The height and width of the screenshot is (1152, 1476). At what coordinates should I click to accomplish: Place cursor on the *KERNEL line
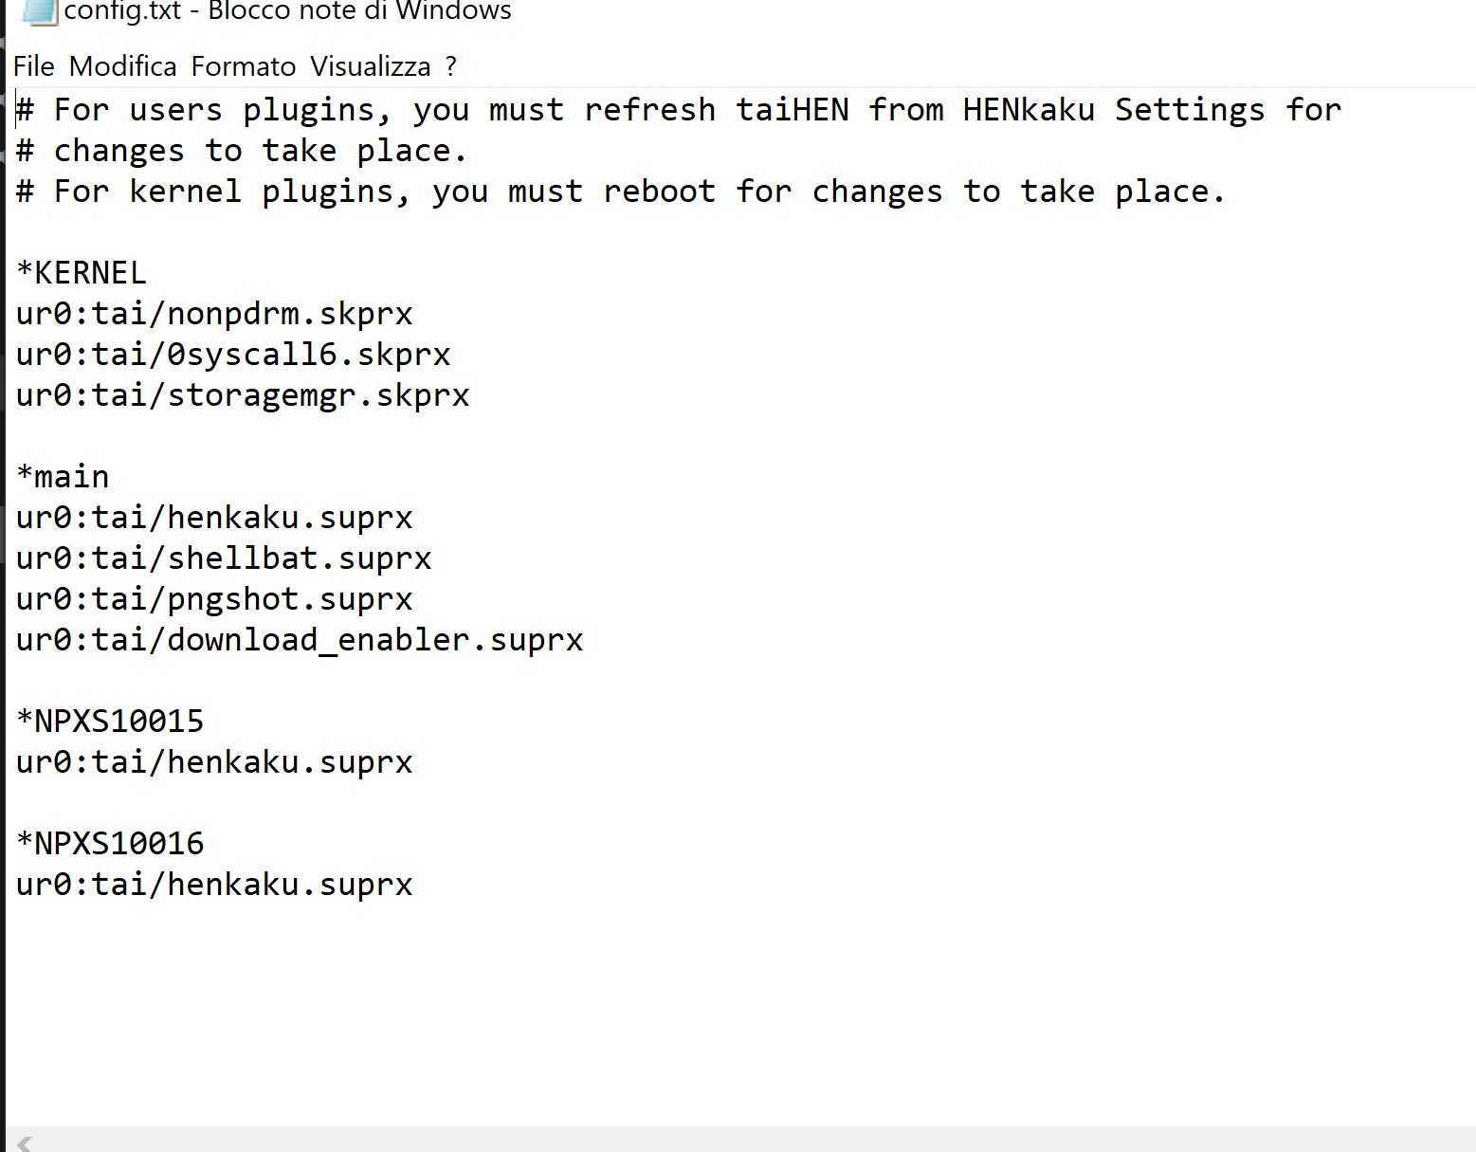tap(82, 273)
